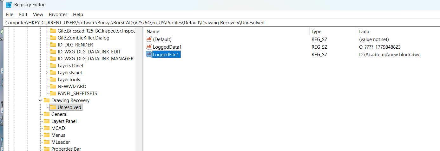The width and height of the screenshot is (440, 151).
Task: Click the tree pane vertical scrollbar
Action: [139, 89]
